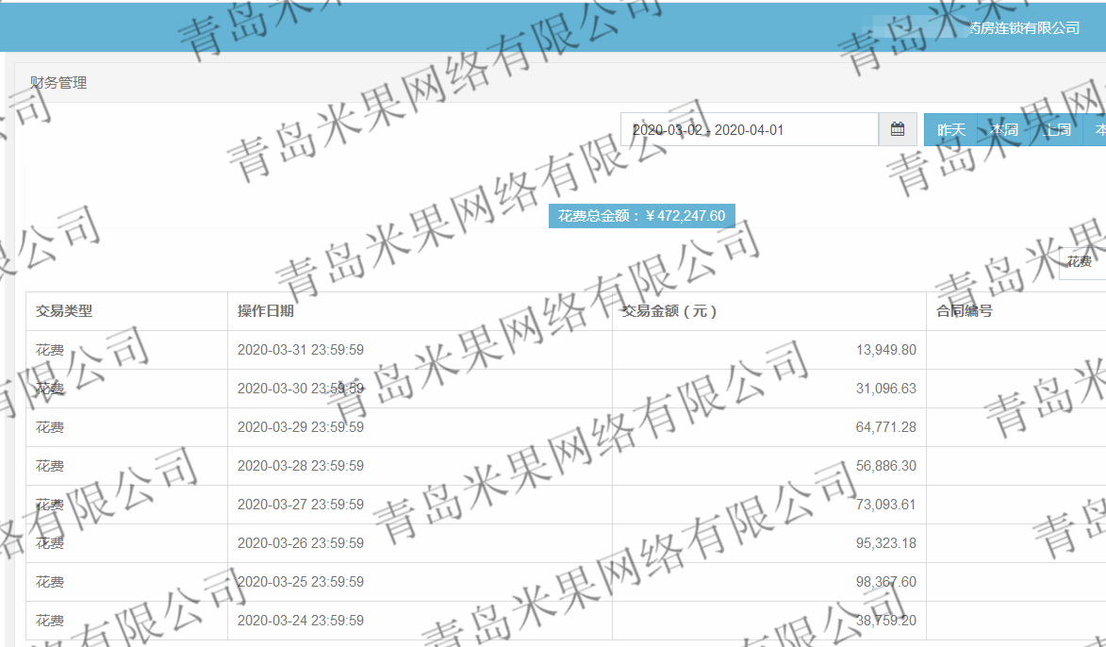Sort by 合同编号 column header
1106x647 pixels.
964,311
